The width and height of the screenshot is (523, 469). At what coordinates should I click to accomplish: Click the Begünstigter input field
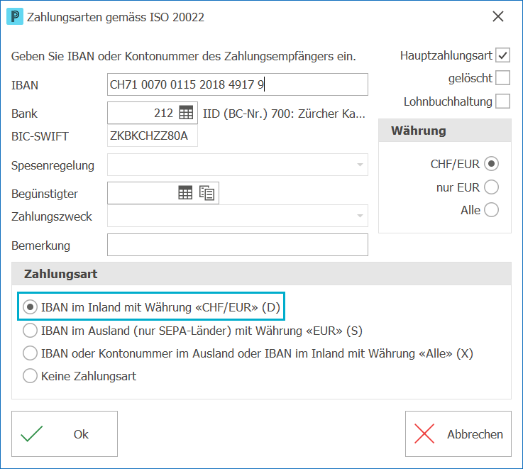tap(163, 193)
